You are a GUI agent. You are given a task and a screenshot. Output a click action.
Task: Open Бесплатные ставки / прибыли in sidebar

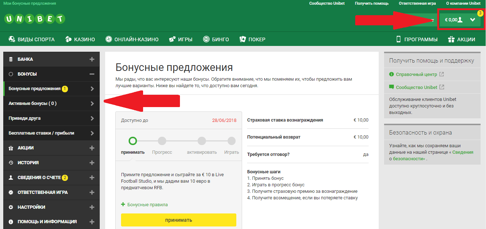point(51,133)
